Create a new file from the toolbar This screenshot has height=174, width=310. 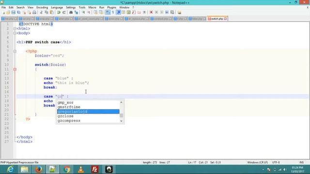(3, 13)
